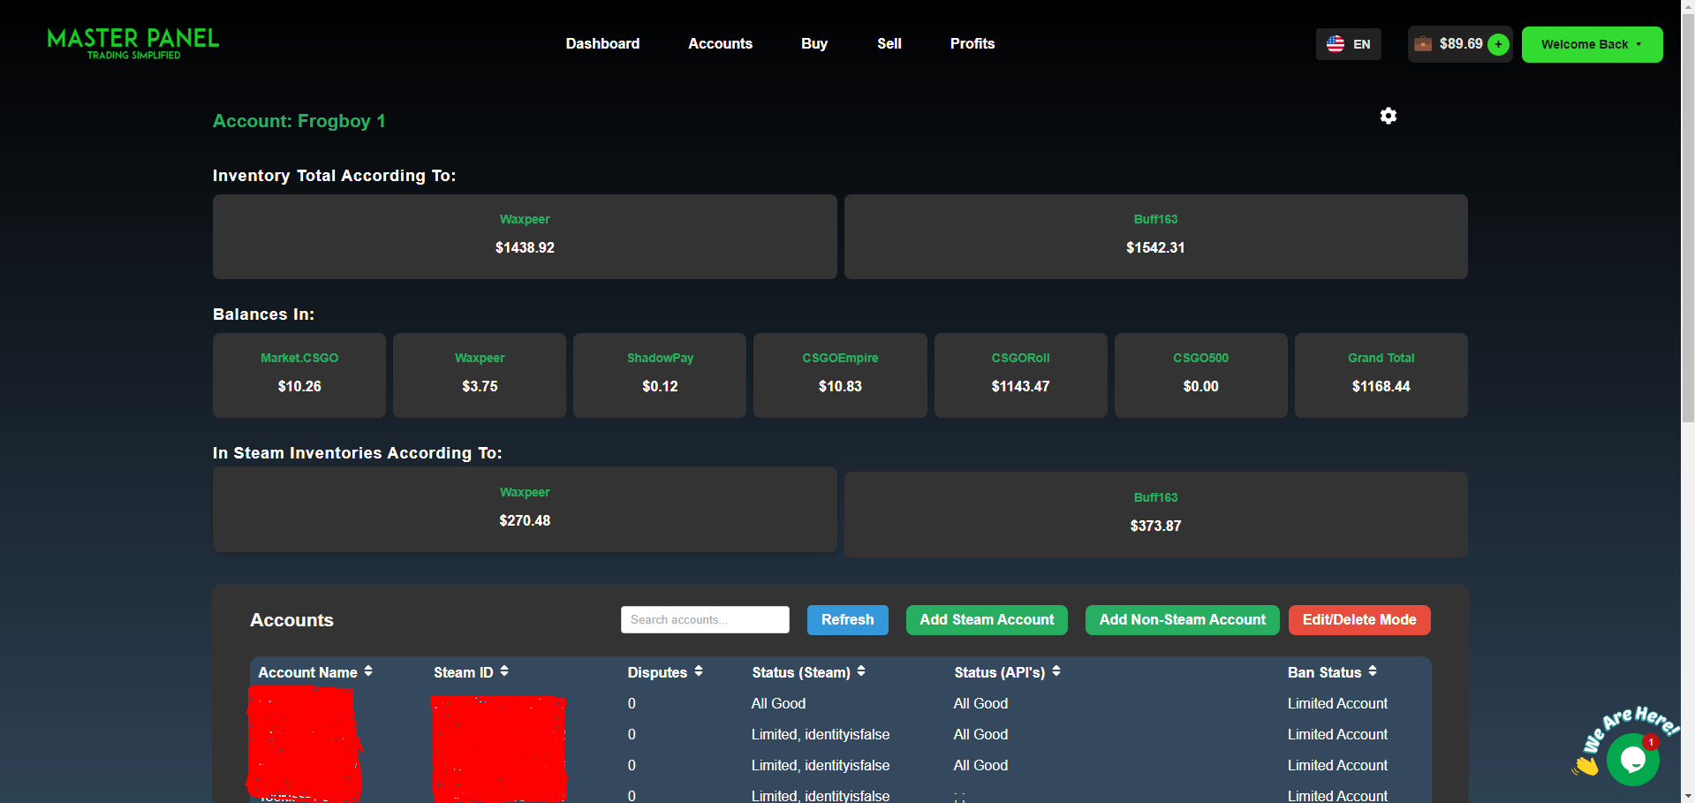Expand the Welcome Back dropdown

pos(1592,44)
